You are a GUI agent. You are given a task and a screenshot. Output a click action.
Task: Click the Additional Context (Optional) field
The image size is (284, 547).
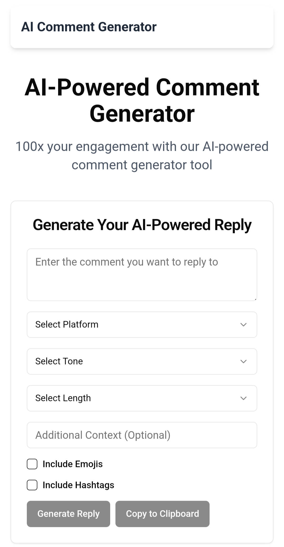pos(142,435)
